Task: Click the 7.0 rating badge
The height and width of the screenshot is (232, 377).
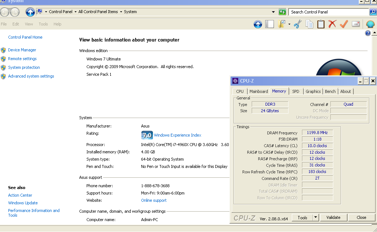Action: click(x=147, y=135)
